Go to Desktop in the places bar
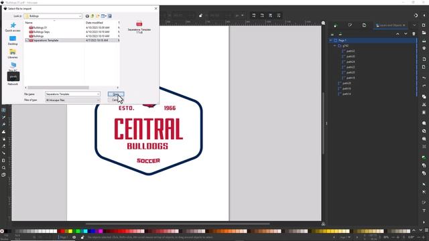Image resolution: width=429 pixels, height=241 pixels. tap(13, 40)
